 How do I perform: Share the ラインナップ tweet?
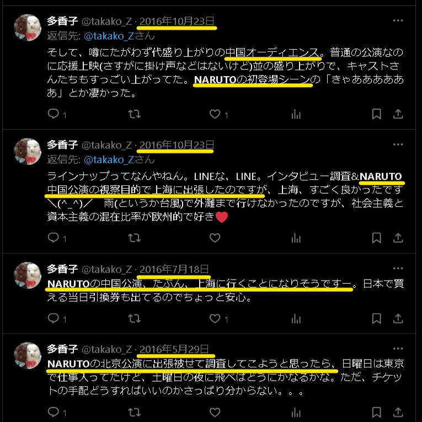398,238
